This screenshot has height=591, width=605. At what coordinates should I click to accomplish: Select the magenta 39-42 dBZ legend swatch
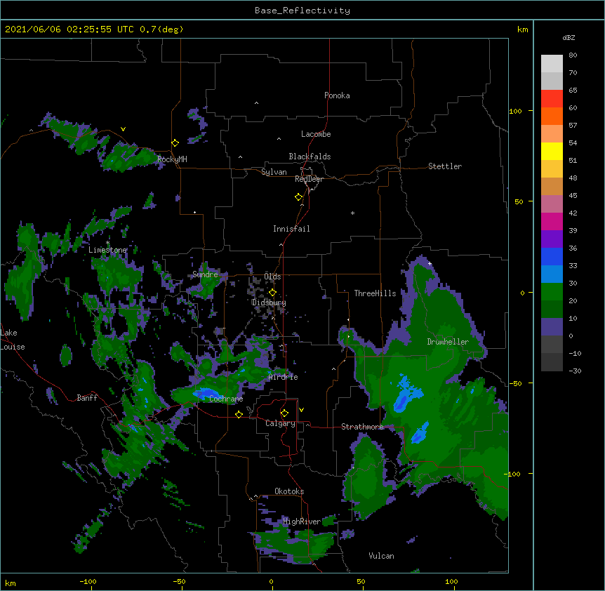click(x=552, y=222)
